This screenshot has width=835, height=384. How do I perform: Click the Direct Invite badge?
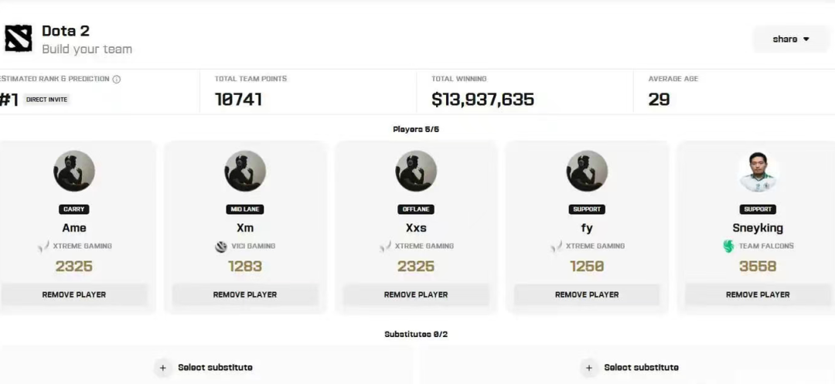pyautogui.click(x=47, y=100)
